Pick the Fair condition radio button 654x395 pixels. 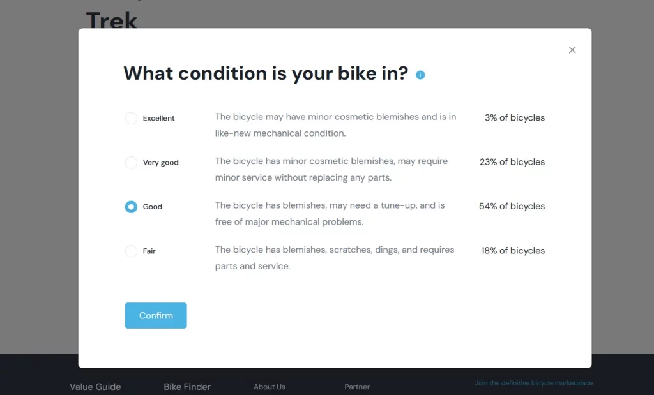click(131, 251)
